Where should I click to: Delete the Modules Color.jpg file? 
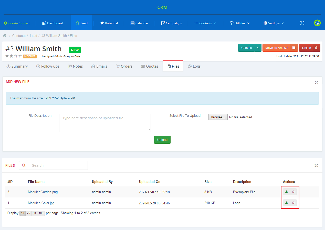point(293,203)
